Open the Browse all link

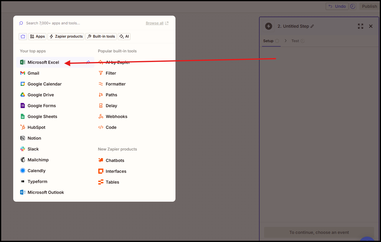click(x=157, y=23)
